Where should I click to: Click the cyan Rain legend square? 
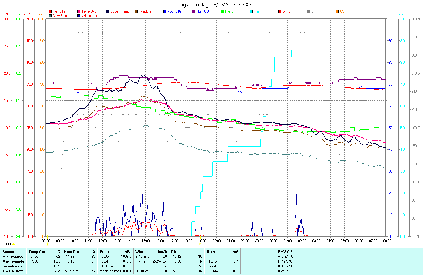tap(251, 11)
